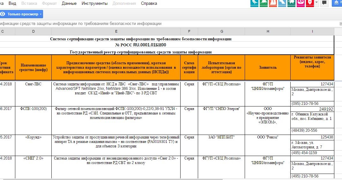The width and height of the screenshot is (342, 180).
Task: Select the Испытательная лаборатория header cell
Action: point(222,67)
